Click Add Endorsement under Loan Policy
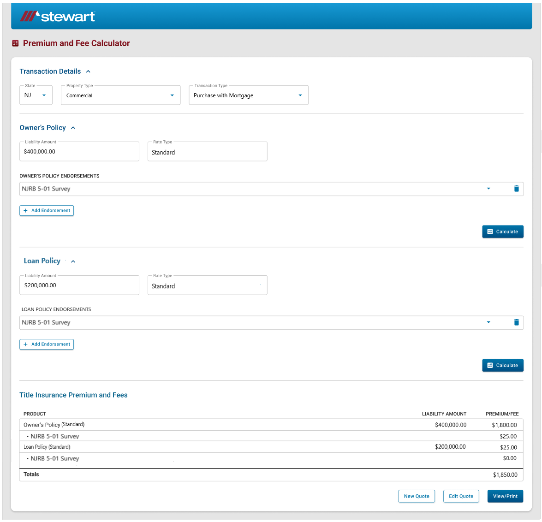 pos(46,344)
